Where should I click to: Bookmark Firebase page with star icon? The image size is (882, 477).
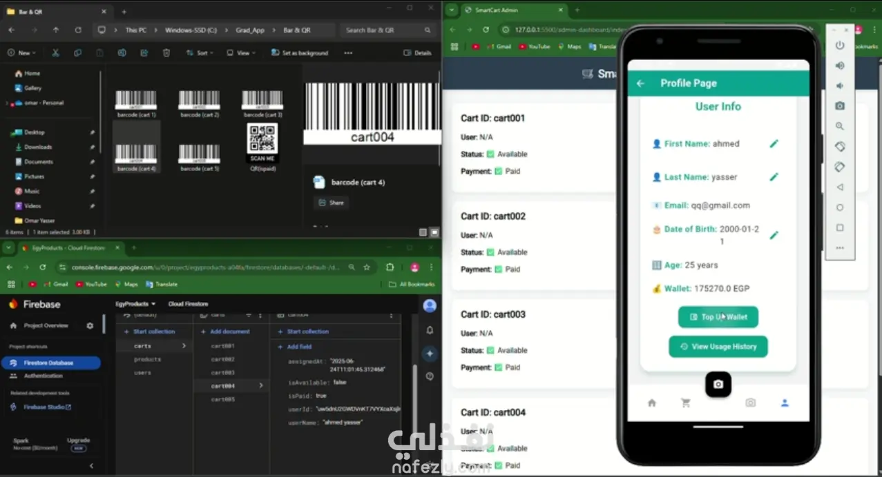click(x=367, y=267)
